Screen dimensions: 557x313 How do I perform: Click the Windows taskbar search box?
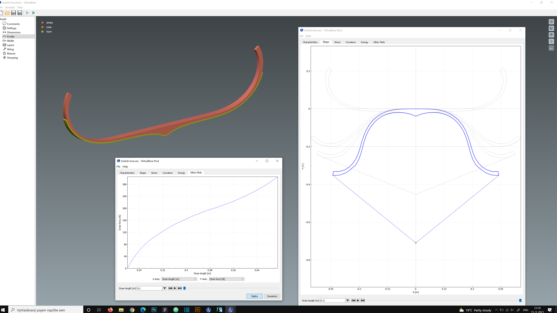point(46,310)
